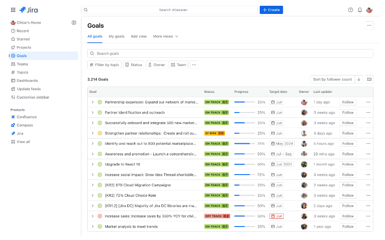Open the notifications bell

360,10
